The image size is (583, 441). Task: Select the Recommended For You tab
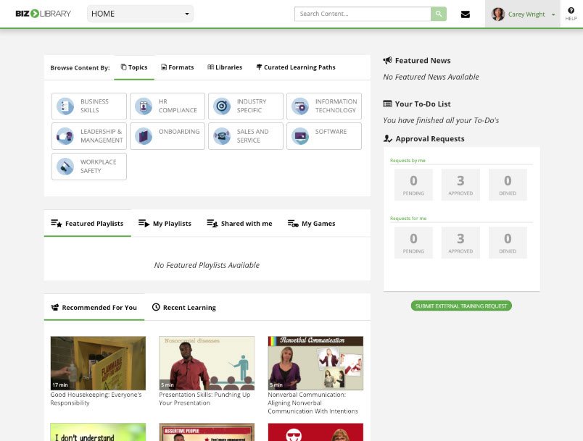(x=94, y=307)
